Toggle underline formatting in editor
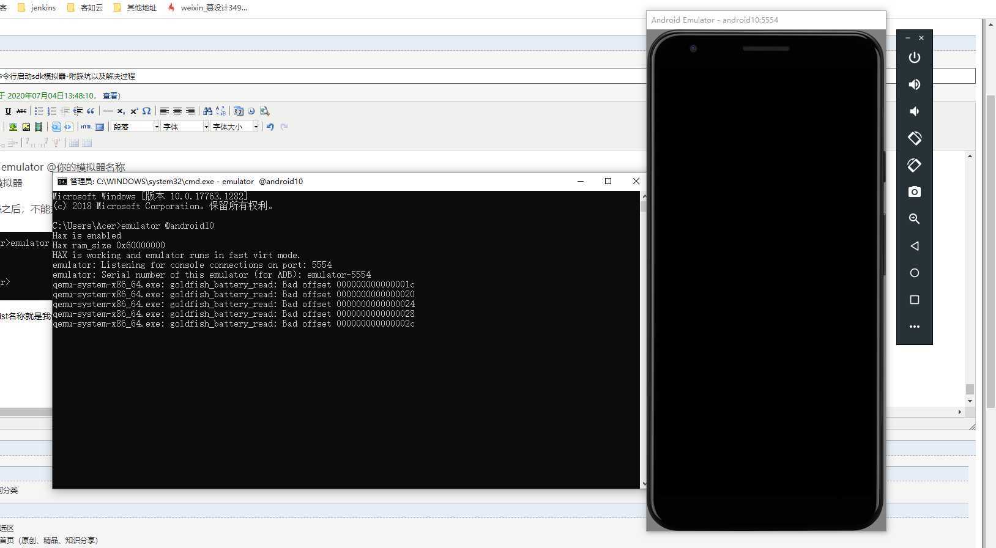Screen dimensions: 996x548 pos(8,111)
